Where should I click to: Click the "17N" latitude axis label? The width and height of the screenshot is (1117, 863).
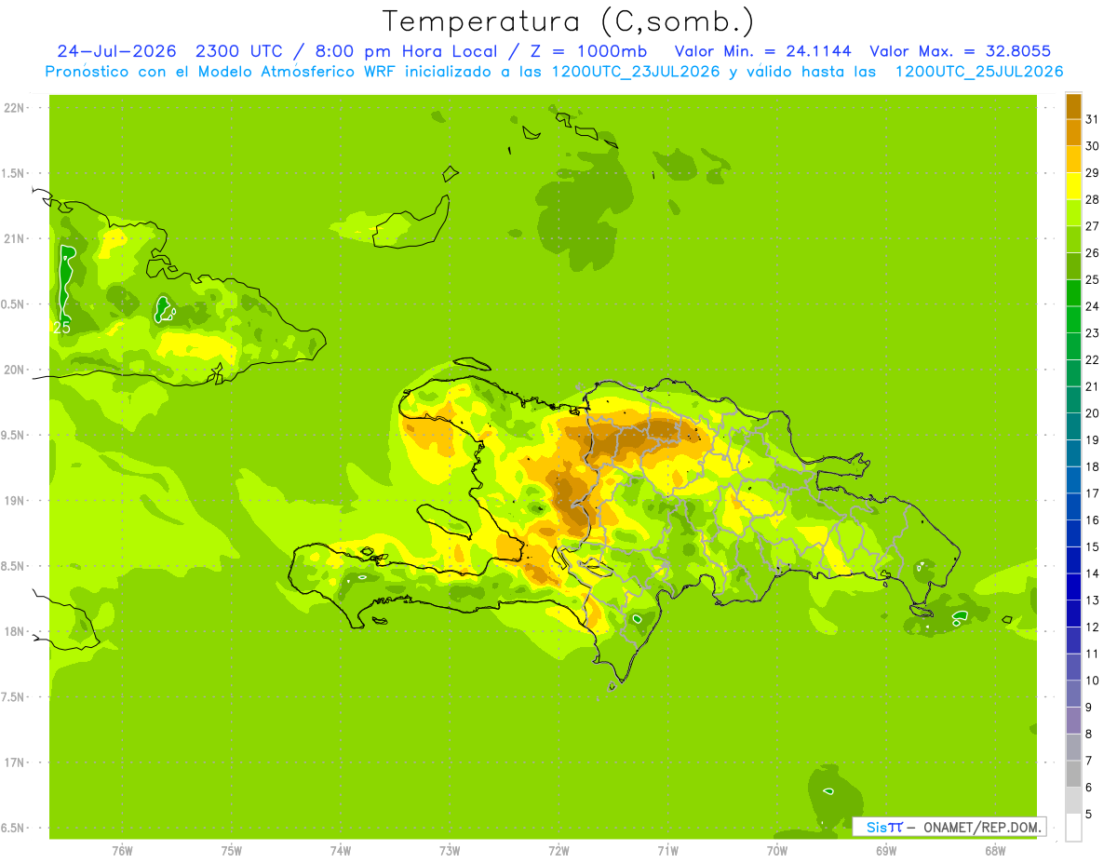(14, 762)
